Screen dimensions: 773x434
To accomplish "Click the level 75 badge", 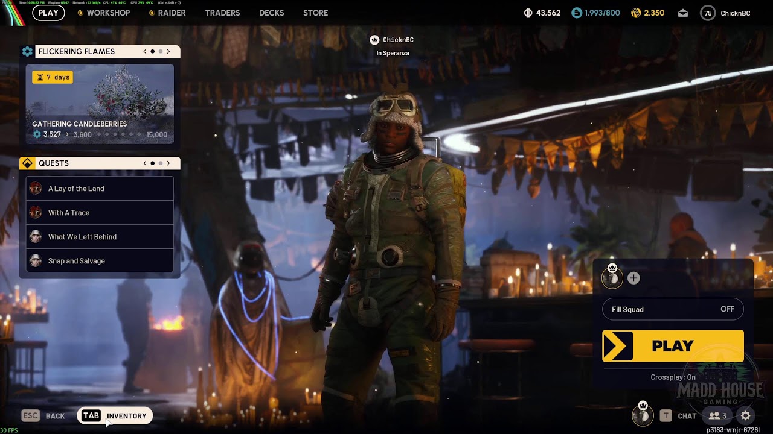I will tap(708, 13).
